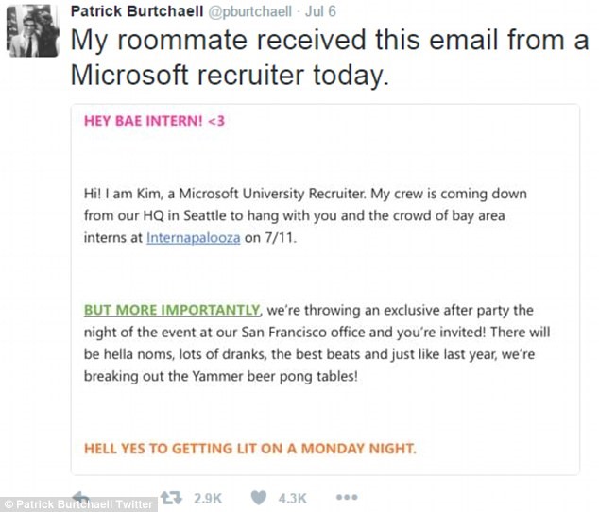Click the Patrick Burtchaell display name
Image resolution: width=599 pixels, height=512 pixels.
[137, 11]
